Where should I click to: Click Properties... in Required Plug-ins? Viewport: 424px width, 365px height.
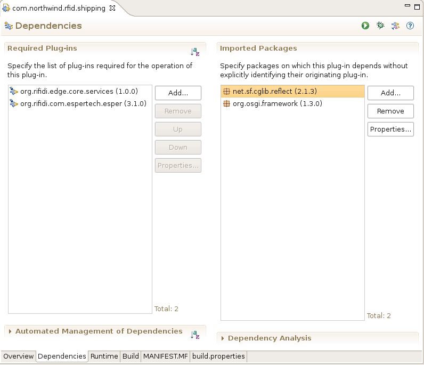coord(178,165)
